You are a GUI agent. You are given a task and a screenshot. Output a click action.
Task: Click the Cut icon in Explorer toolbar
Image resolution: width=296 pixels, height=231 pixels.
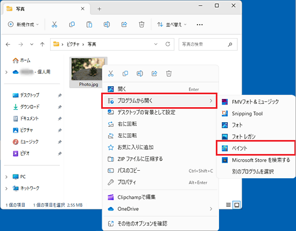click(x=54, y=25)
